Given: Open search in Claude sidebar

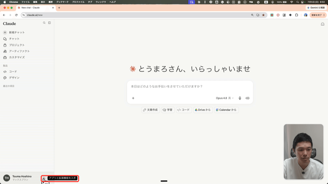Looking at the screenshot, I should coord(44,23).
